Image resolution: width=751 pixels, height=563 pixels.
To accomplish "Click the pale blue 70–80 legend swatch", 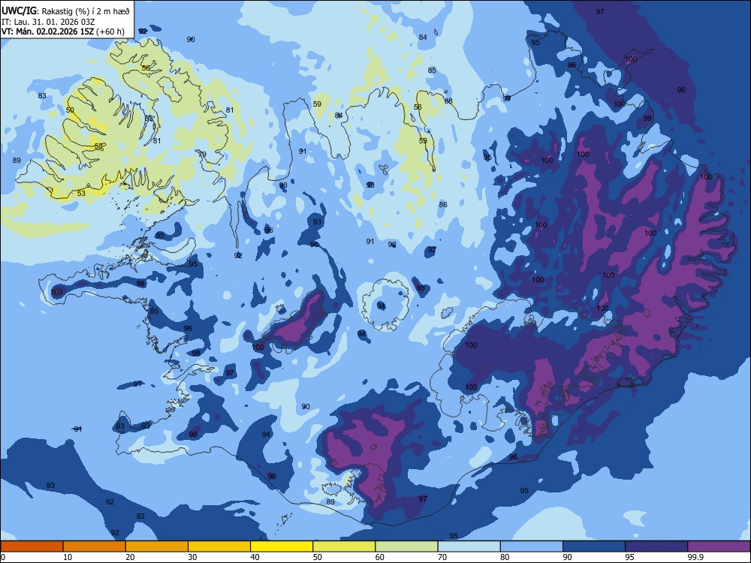I will [x=469, y=546].
